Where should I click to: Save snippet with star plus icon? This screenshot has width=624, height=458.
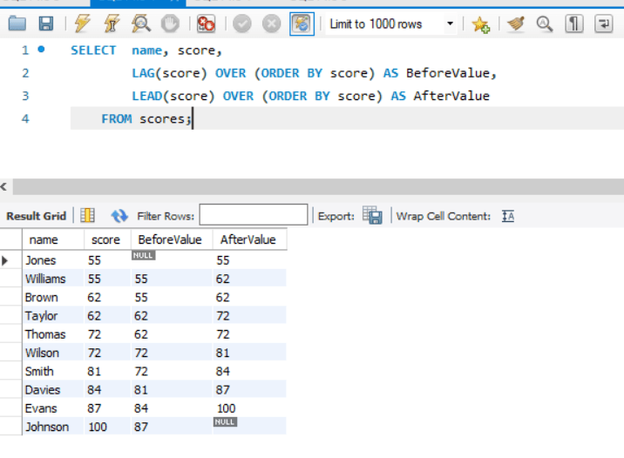pyautogui.click(x=480, y=24)
